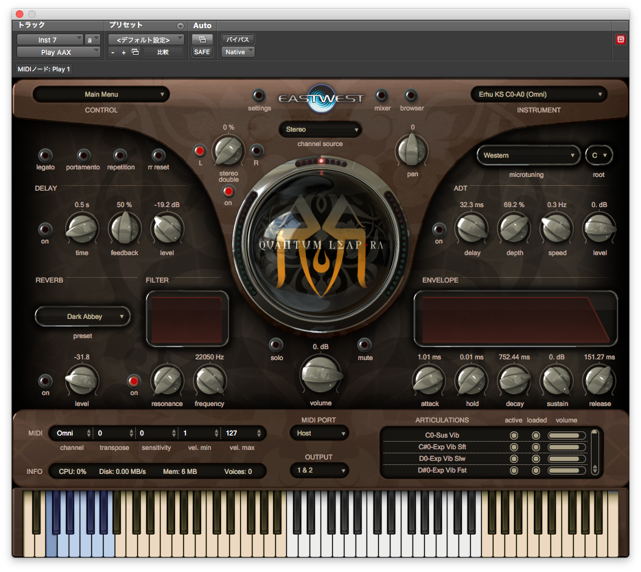Viewport: 641px width, 572px height.
Task: Disable the filter on button
Action: tap(134, 381)
